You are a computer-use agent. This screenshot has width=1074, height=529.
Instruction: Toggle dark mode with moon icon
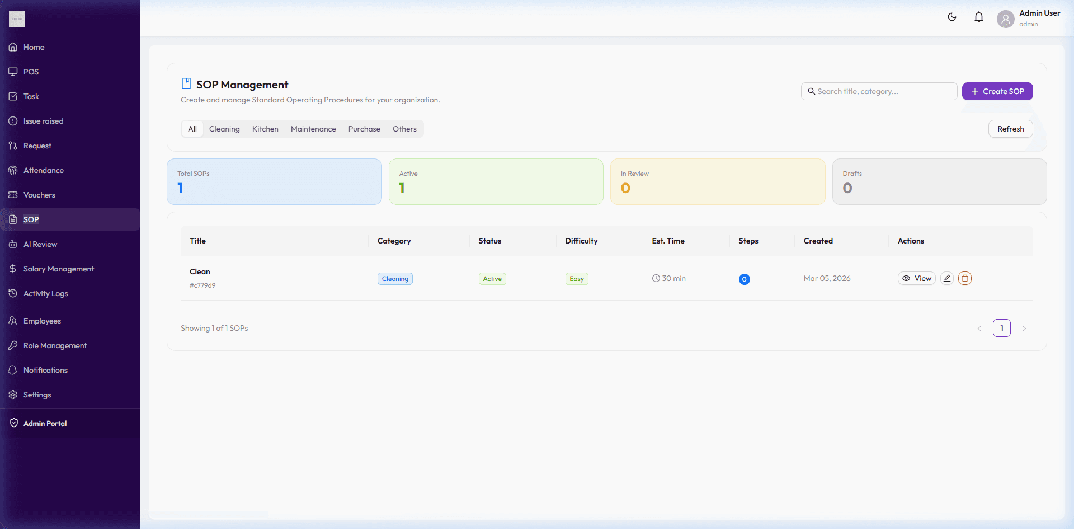951,17
